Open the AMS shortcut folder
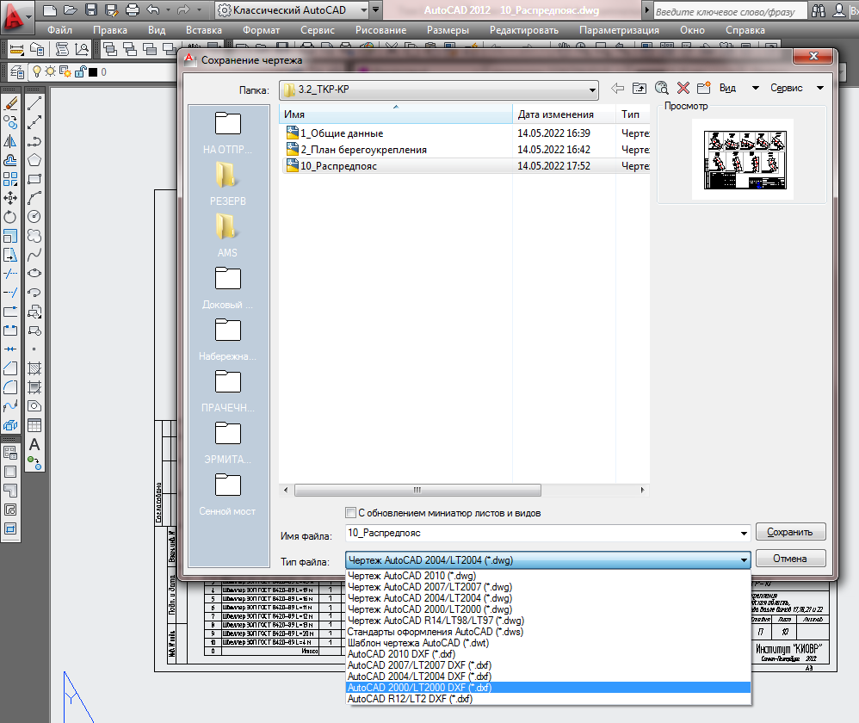The image size is (859, 723). click(227, 235)
